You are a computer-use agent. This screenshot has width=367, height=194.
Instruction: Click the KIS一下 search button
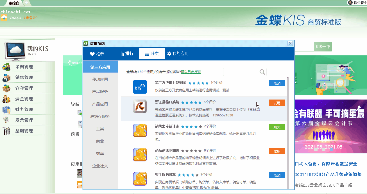(x=323, y=47)
